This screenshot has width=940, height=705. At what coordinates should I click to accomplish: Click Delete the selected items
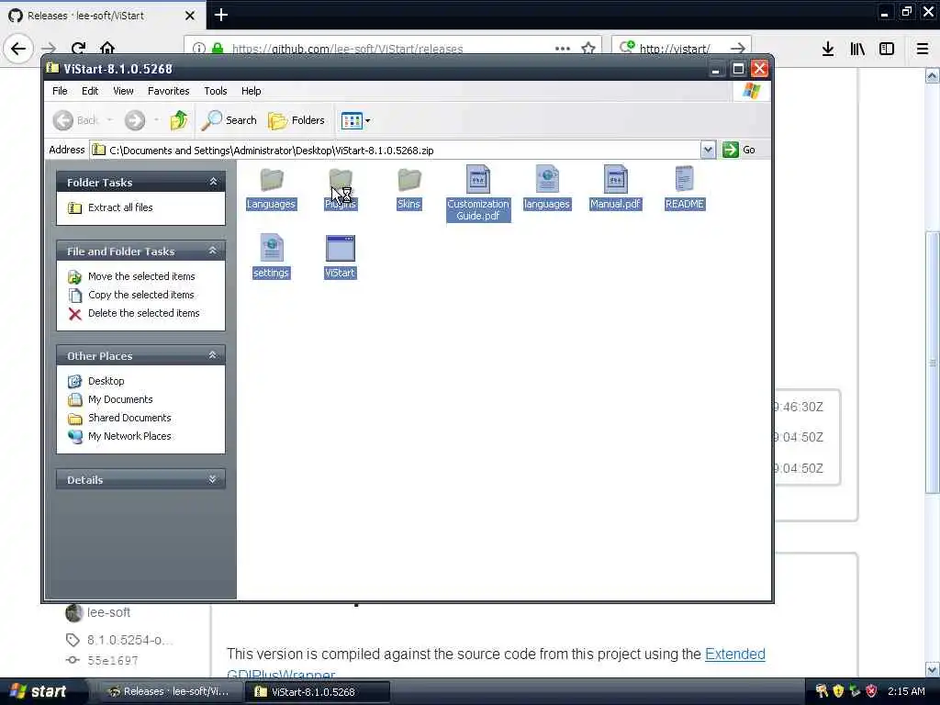tap(143, 314)
